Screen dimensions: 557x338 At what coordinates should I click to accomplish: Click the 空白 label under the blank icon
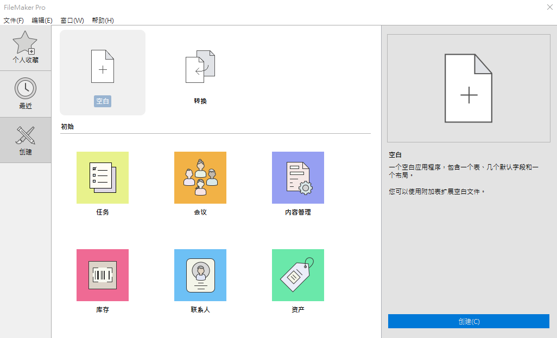pyautogui.click(x=103, y=101)
